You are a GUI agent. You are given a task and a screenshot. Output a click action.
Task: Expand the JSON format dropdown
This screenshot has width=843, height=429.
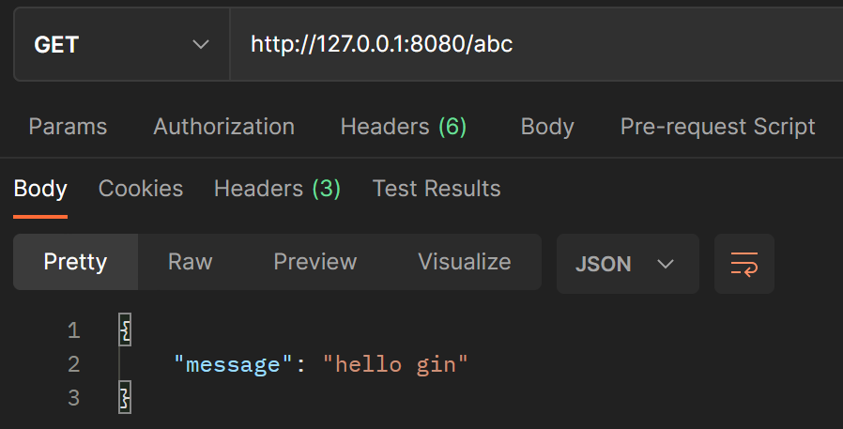pyautogui.click(x=627, y=264)
